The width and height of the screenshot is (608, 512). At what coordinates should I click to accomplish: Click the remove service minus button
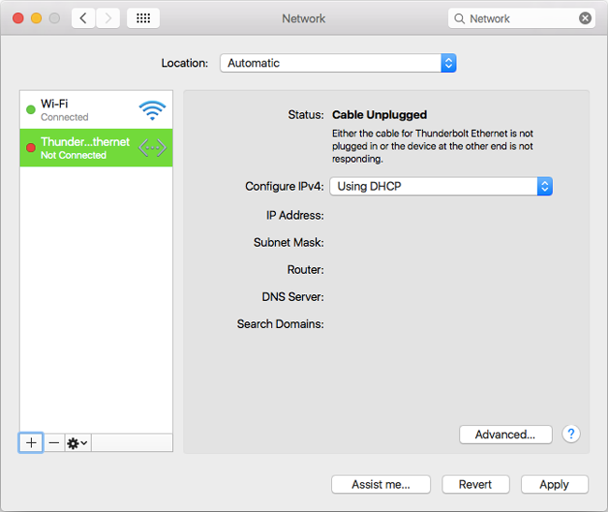54,443
